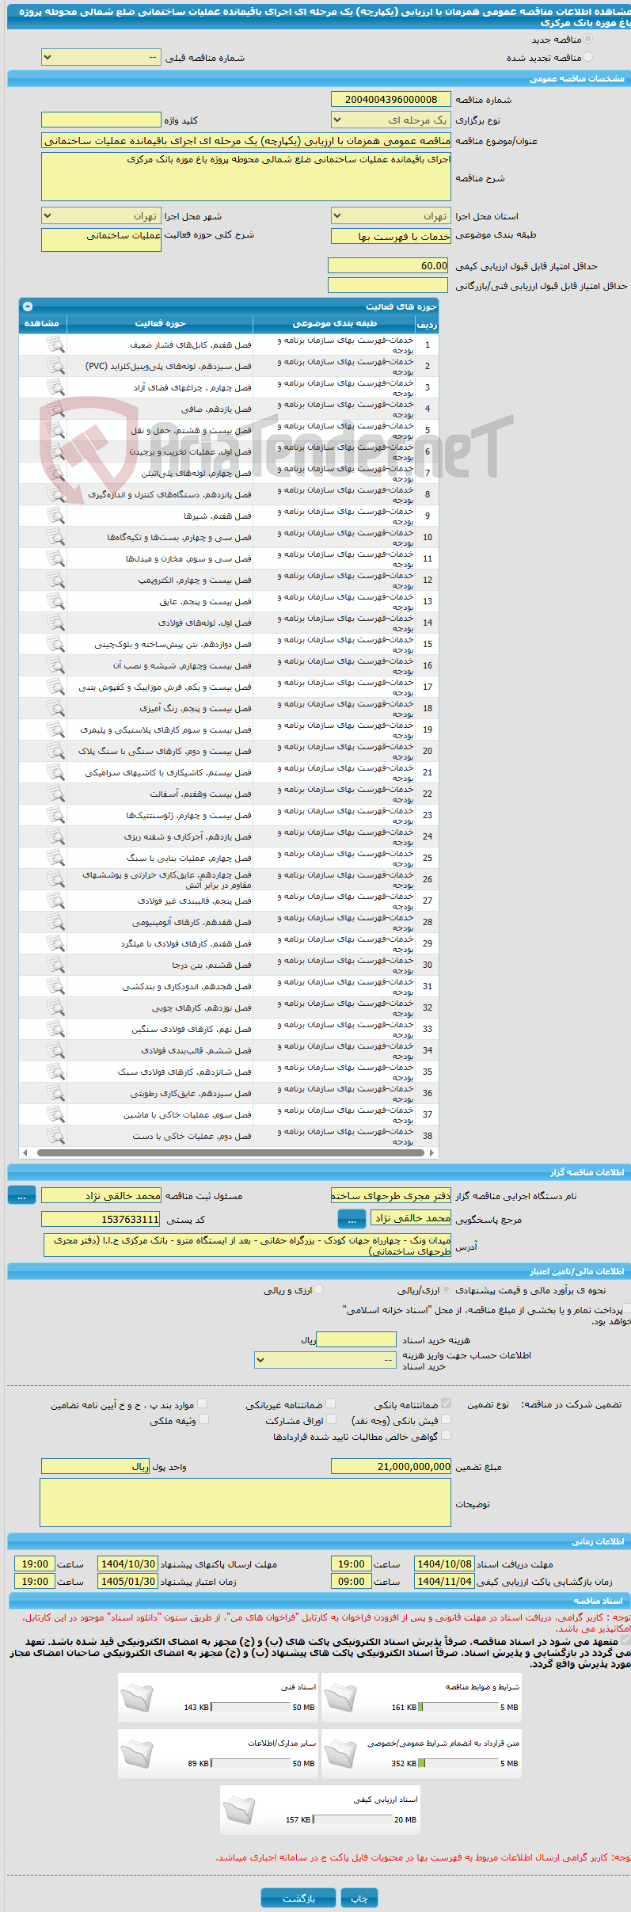The height and width of the screenshot is (1912, 631).
Task: Open folder icon for اسناد فنی documents
Action: tap(136, 1697)
